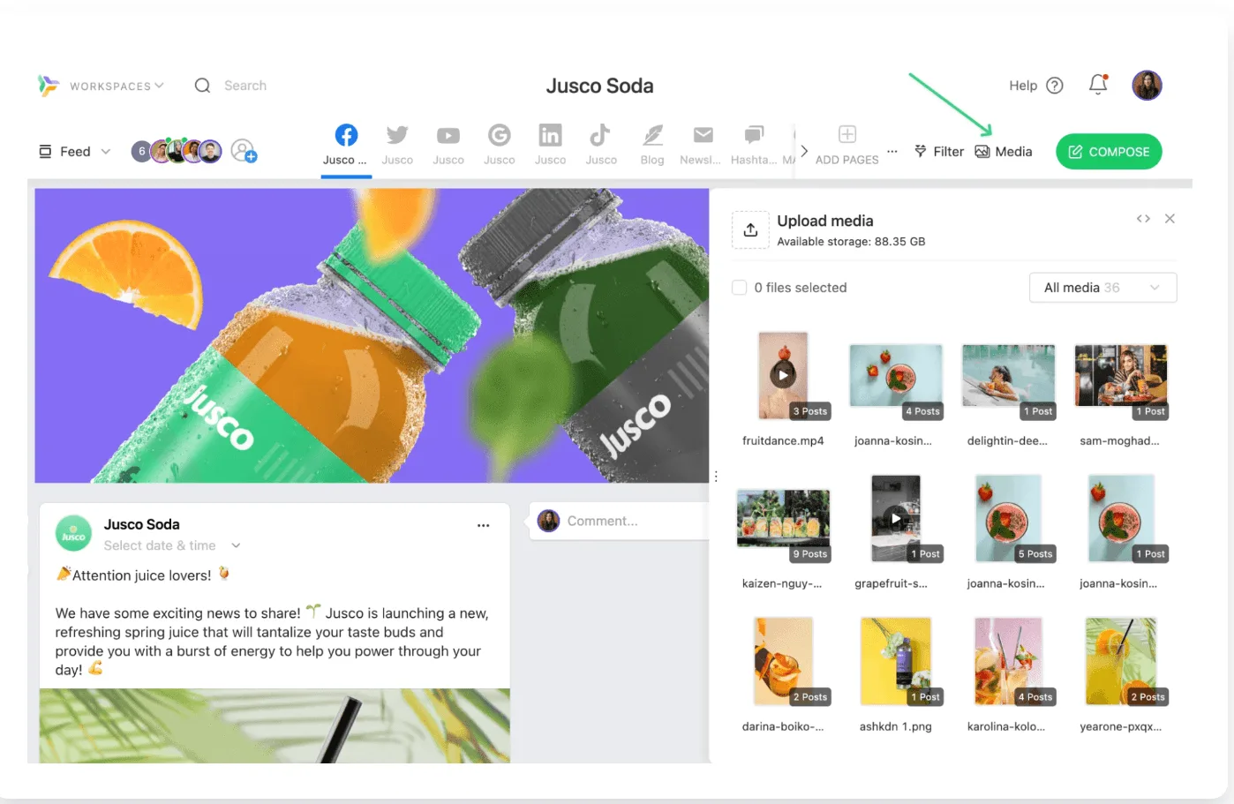The image size is (1234, 804).
Task: Click the upload media icon
Action: (750, 230)
